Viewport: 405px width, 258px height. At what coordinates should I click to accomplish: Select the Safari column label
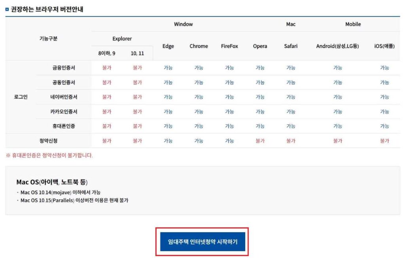pyautogui.click(x=290, y=46)
